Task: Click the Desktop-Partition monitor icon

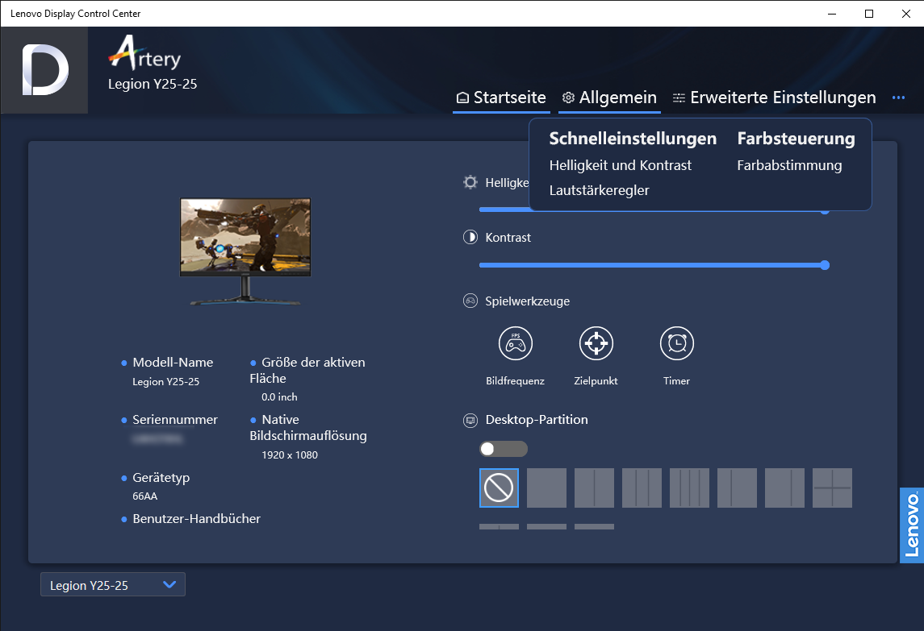Action: [x=470, y=421]
